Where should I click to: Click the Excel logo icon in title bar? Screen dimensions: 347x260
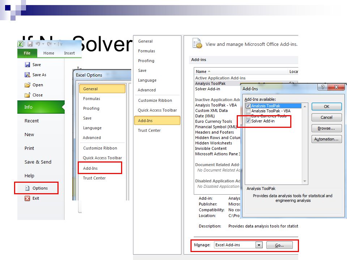click(x=20, y=44)
